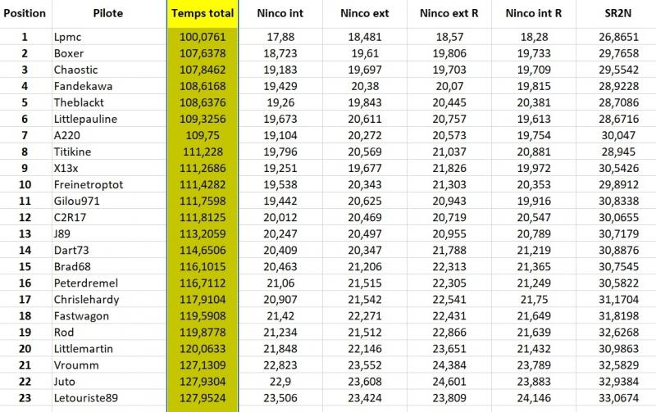Select the Ninco int R header cell
656x412 pixels.
(534, 13)
